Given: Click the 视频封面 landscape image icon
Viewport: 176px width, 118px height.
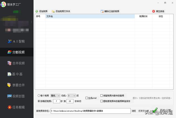Looking at the screenshot, I should tap(10, 96).
